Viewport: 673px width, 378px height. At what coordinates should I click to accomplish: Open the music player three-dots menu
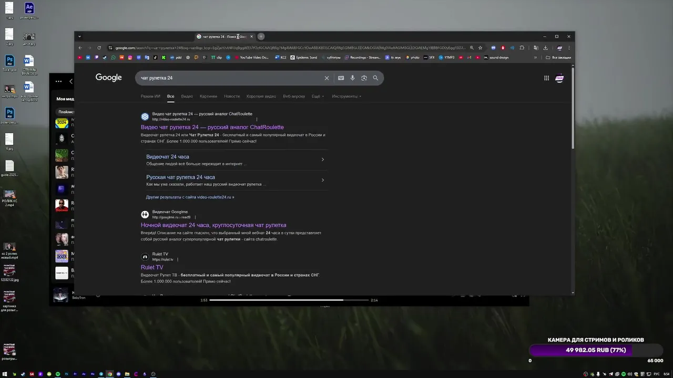point(58,81)
